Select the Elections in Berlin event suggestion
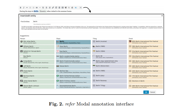 coord(146,82)
